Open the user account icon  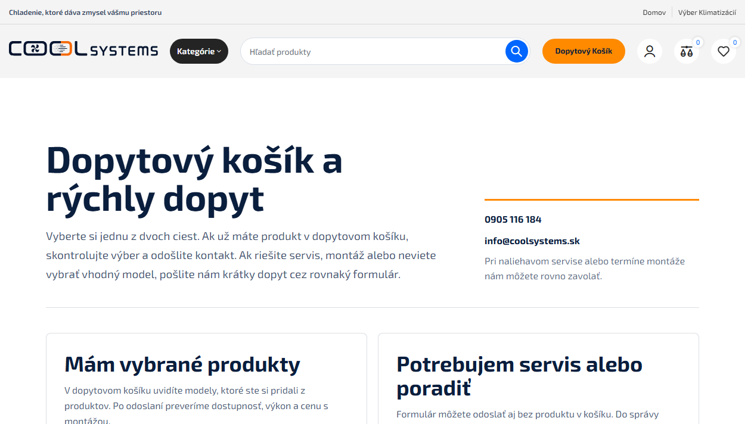(x=650, y=51)
